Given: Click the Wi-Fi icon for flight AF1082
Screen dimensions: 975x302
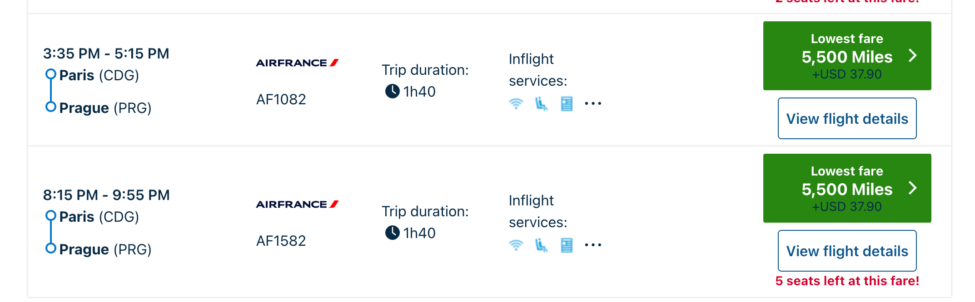Looking at the screenshot, I should [x=516, y=104].
